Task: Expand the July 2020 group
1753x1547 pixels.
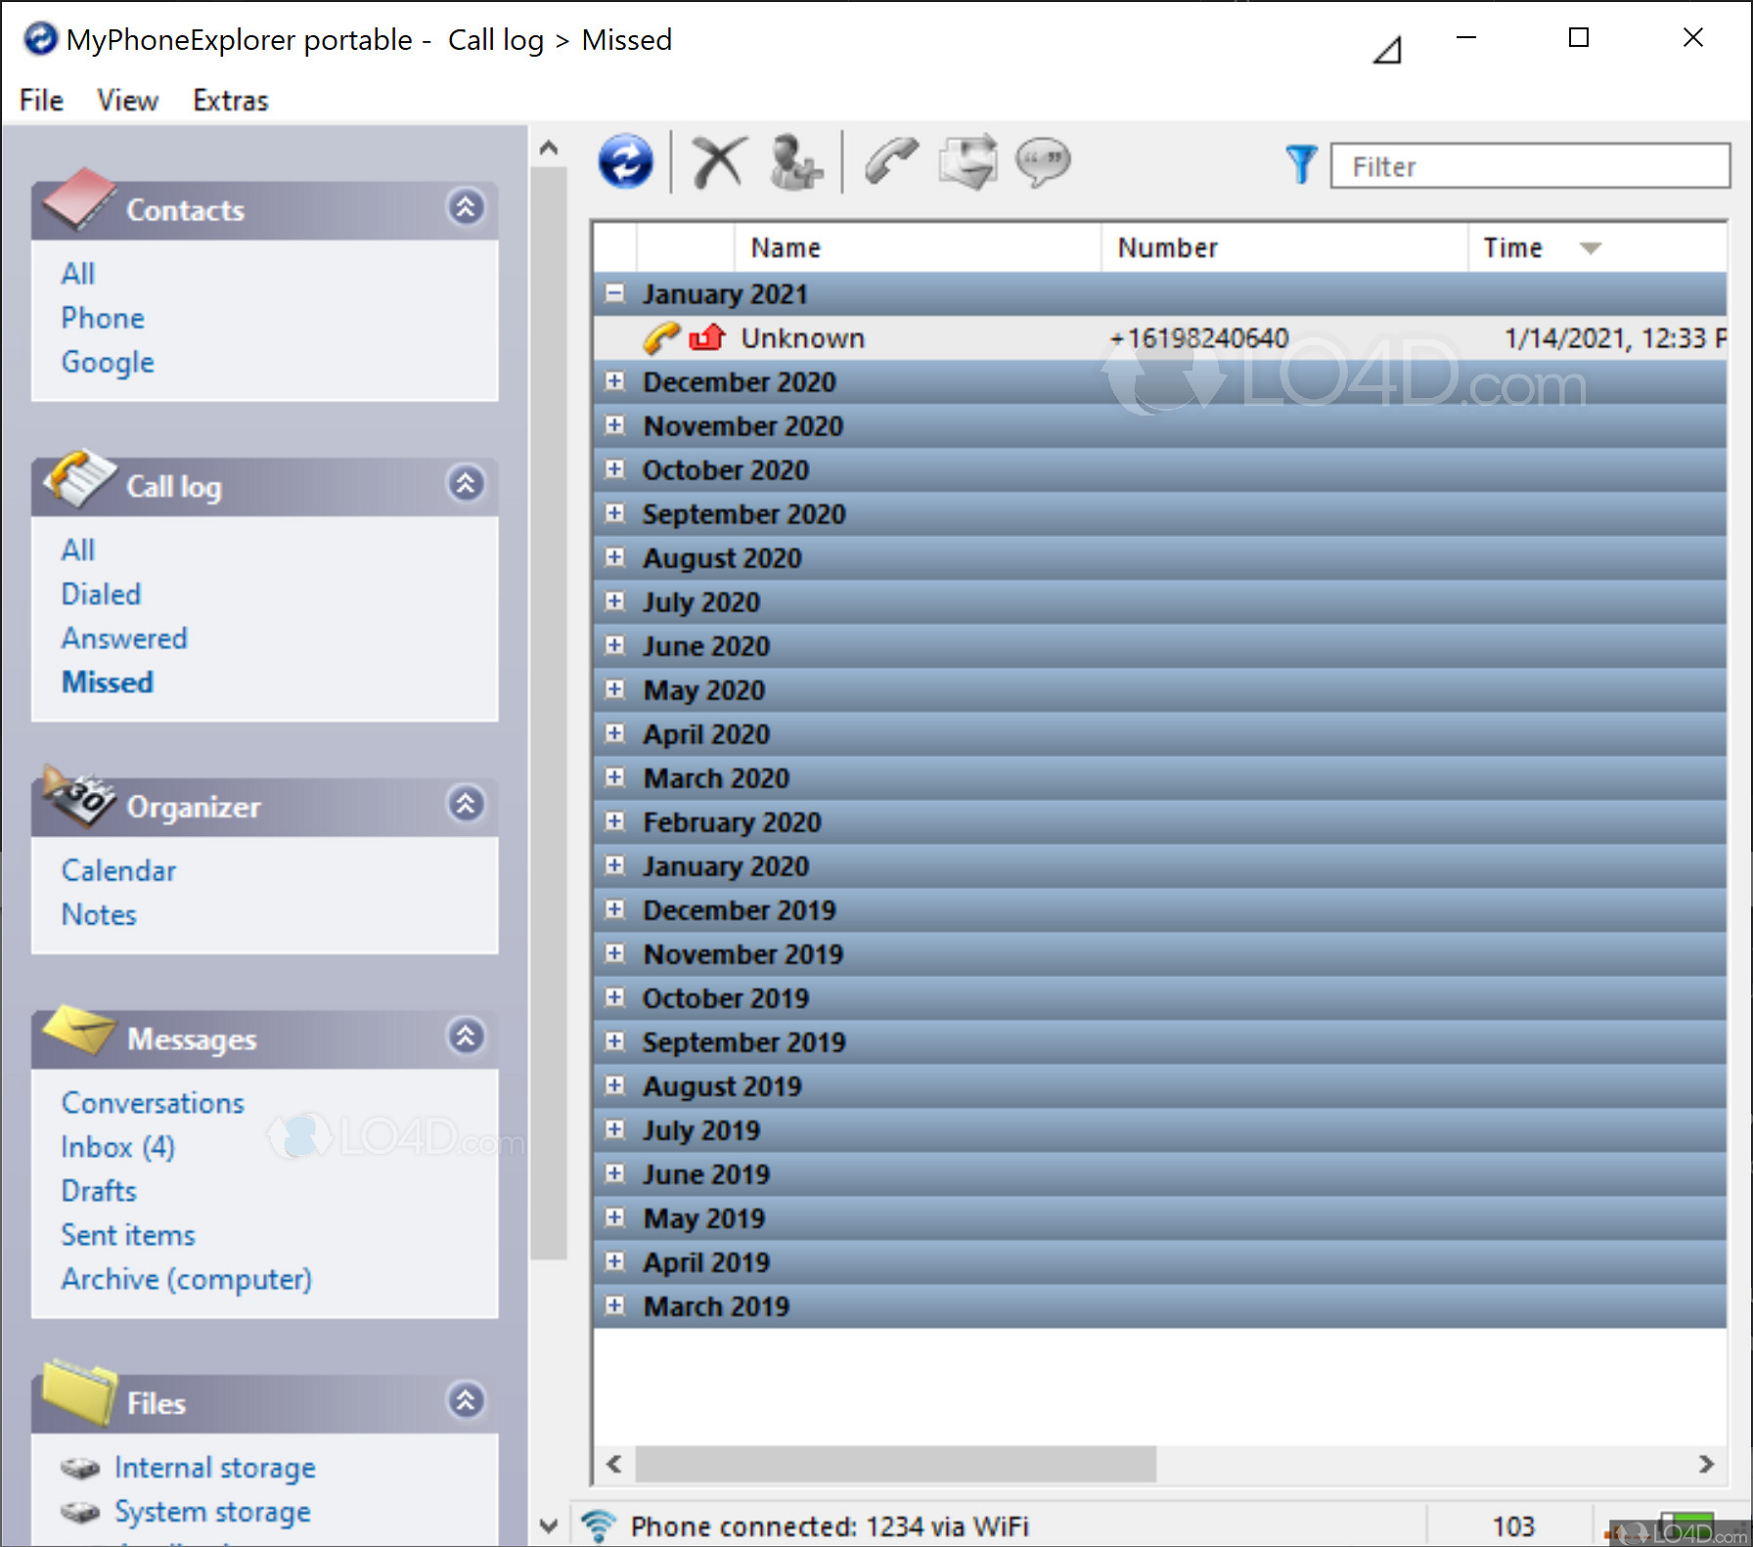Action: (x=614, y=600)
